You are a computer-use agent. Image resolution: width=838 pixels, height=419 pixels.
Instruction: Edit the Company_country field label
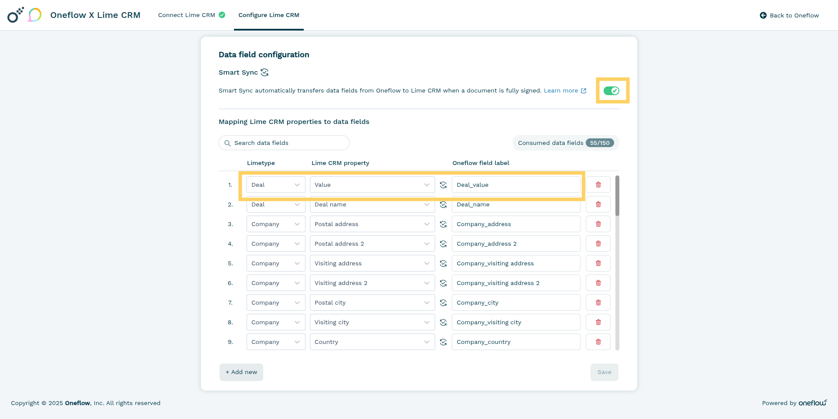pos(516,342)
